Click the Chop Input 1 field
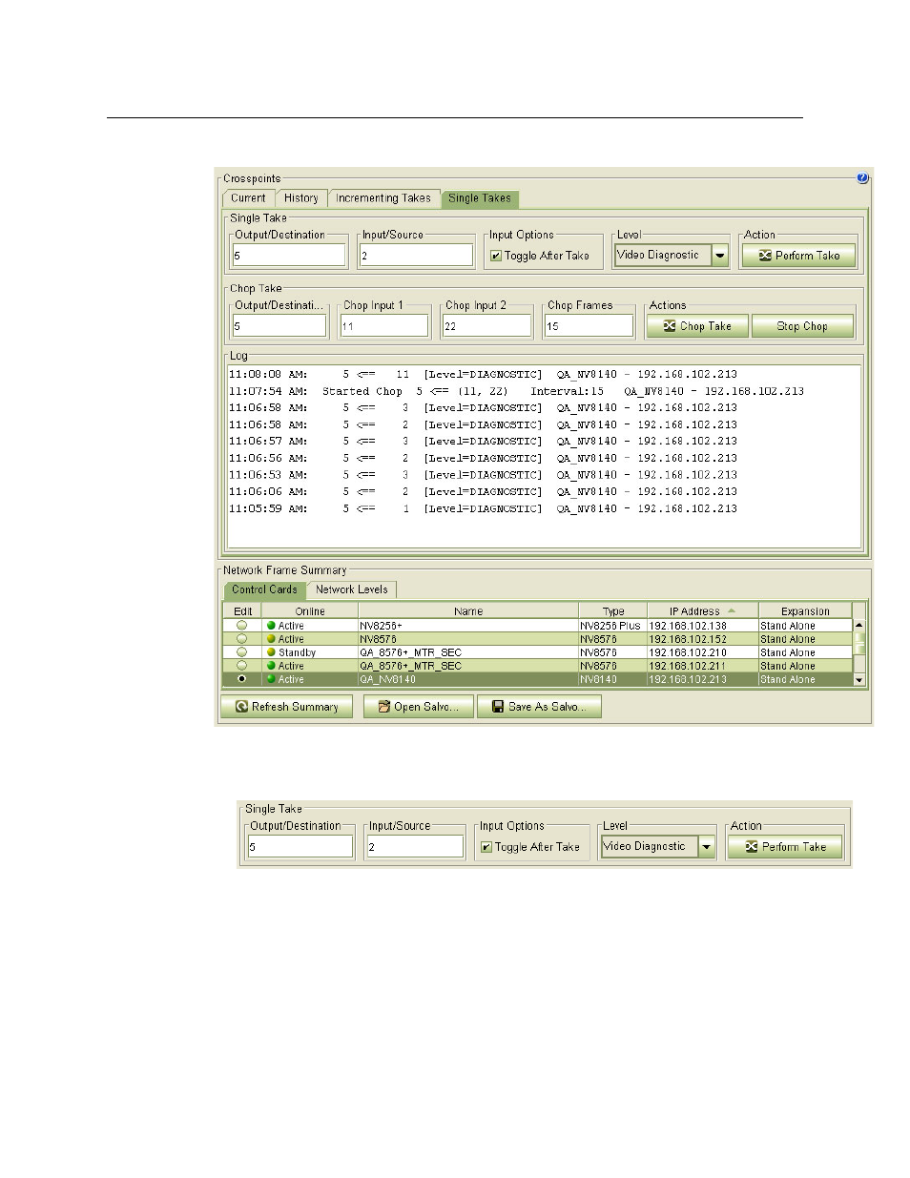910x1178 pixels. pyautogui.click(x=384, y=325)
